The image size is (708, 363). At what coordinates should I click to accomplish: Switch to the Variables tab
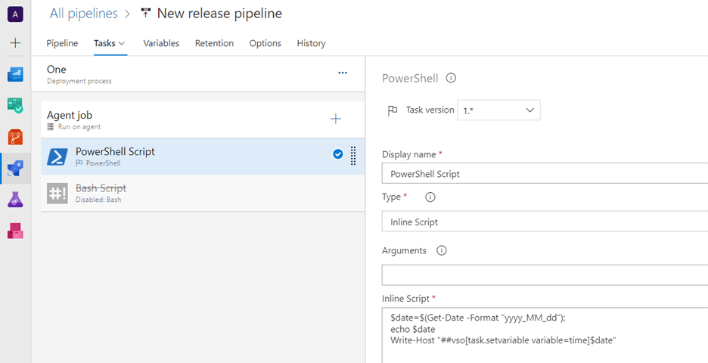(x=161, y=43)
